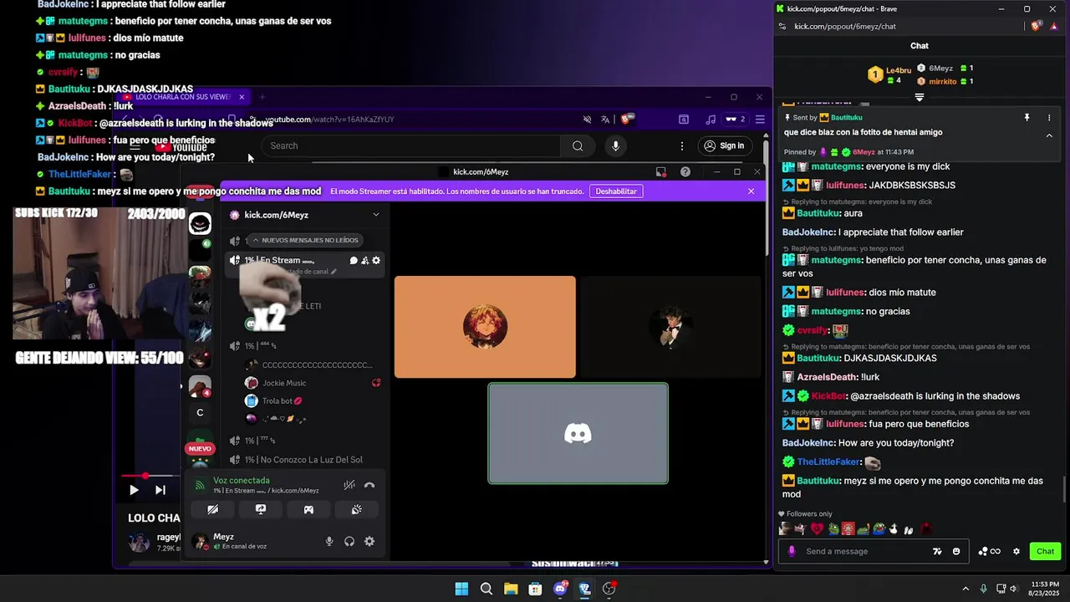Click the Discord inbox icon in the title bar
Image resolution: width=1070 pixels, height=602 pixels.
pyautogui.click(x=661, y=171)
